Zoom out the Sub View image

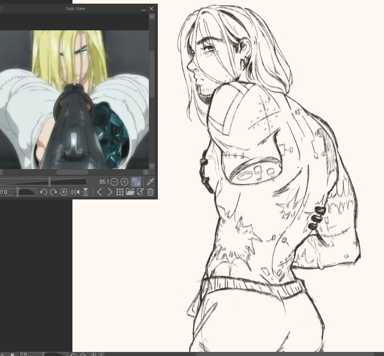[115, 182]
